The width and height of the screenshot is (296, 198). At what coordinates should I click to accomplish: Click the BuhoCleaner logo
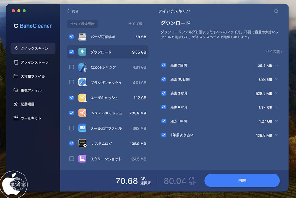tap(33, 26)
